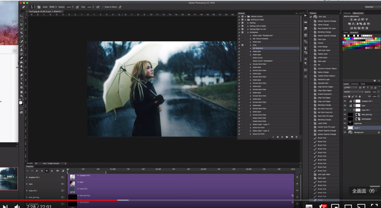
Task: Select Convert to Smart Object history state
Action: coord(324,68)
